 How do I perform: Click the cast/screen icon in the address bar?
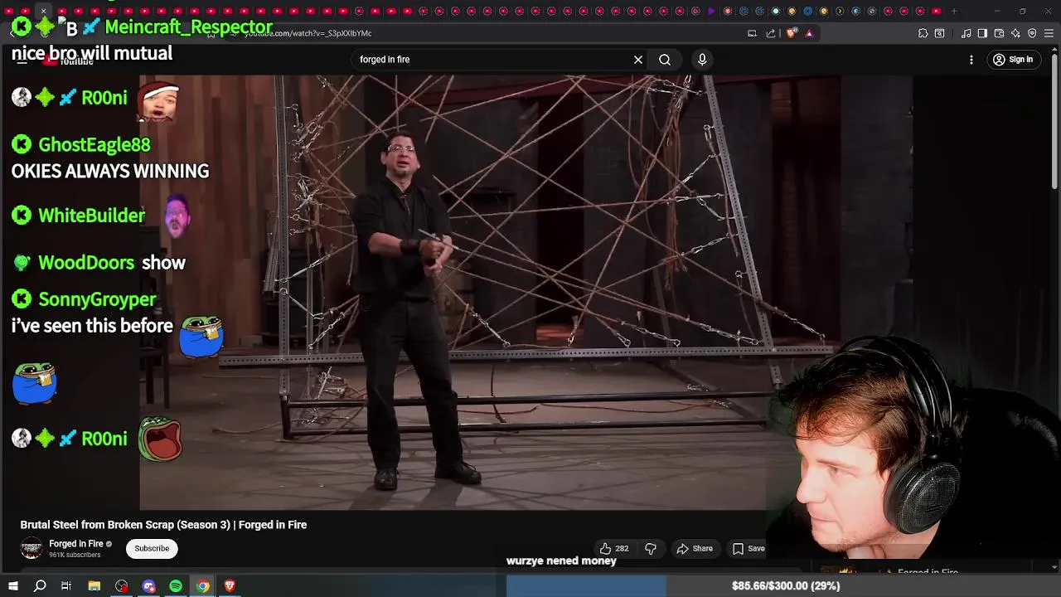coord(752,33)
